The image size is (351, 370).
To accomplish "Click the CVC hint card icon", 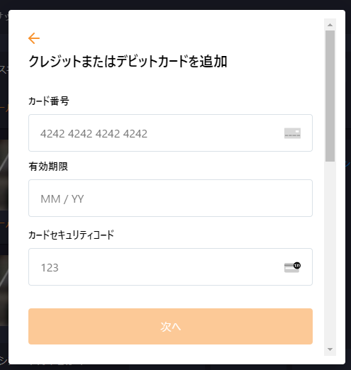I will pos(292,267).
